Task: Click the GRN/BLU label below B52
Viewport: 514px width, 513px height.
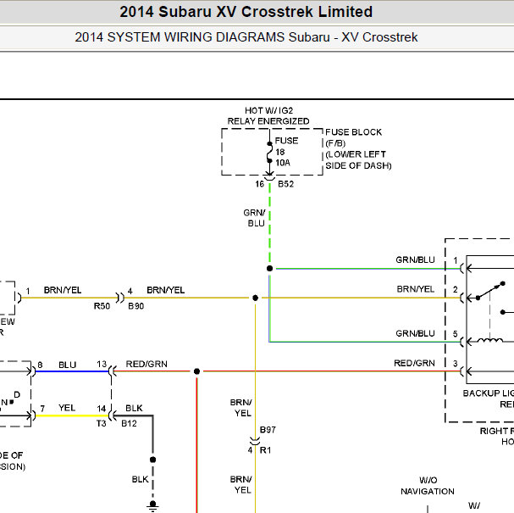Action: [x=254, y=218]
